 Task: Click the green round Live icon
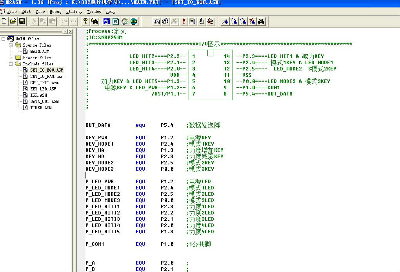click(134, 21)
